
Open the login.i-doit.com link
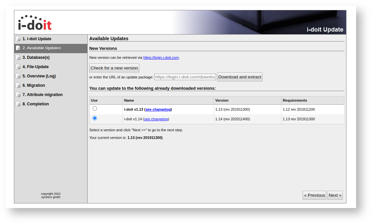(161, 57)
